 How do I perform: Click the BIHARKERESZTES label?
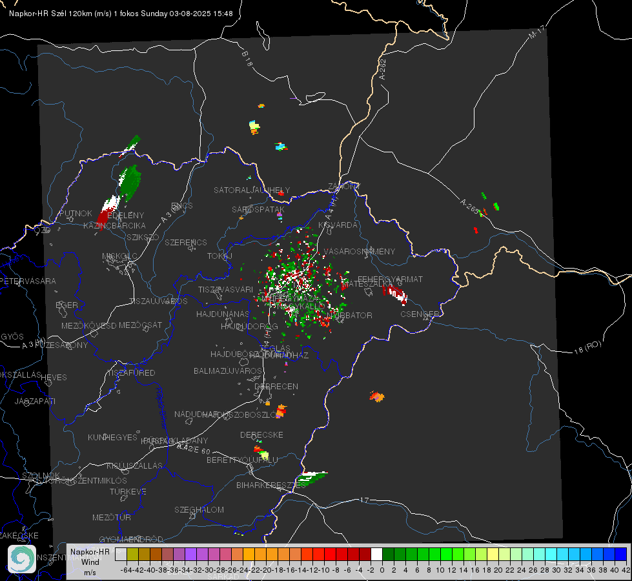[x=271, y=485]
